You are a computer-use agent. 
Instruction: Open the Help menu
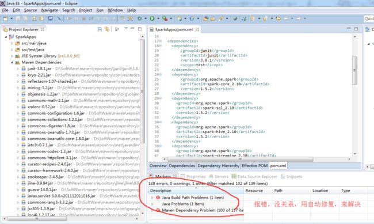(x=131, y=10)
